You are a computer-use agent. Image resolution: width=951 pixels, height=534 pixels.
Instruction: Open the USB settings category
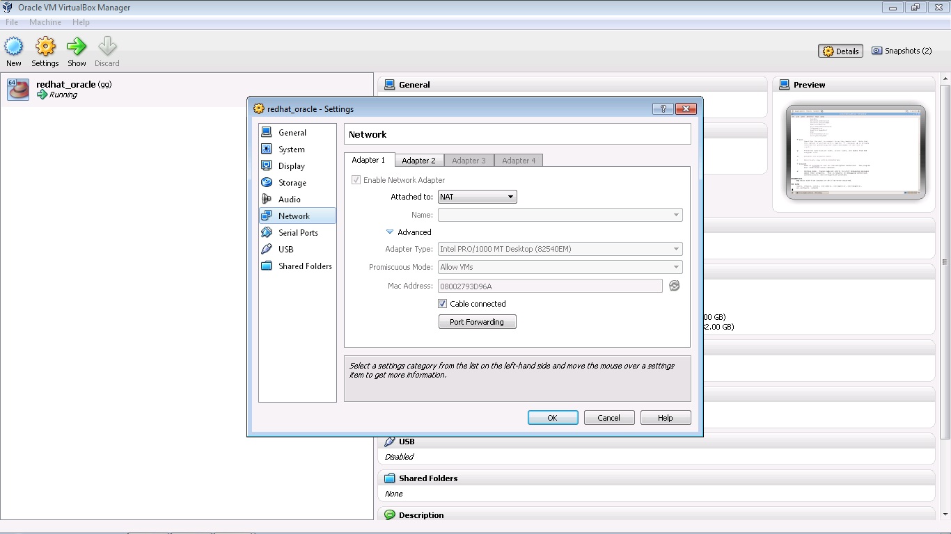[297, 249]
